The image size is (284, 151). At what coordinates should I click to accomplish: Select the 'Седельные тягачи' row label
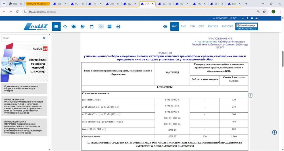tap(91, 136)
